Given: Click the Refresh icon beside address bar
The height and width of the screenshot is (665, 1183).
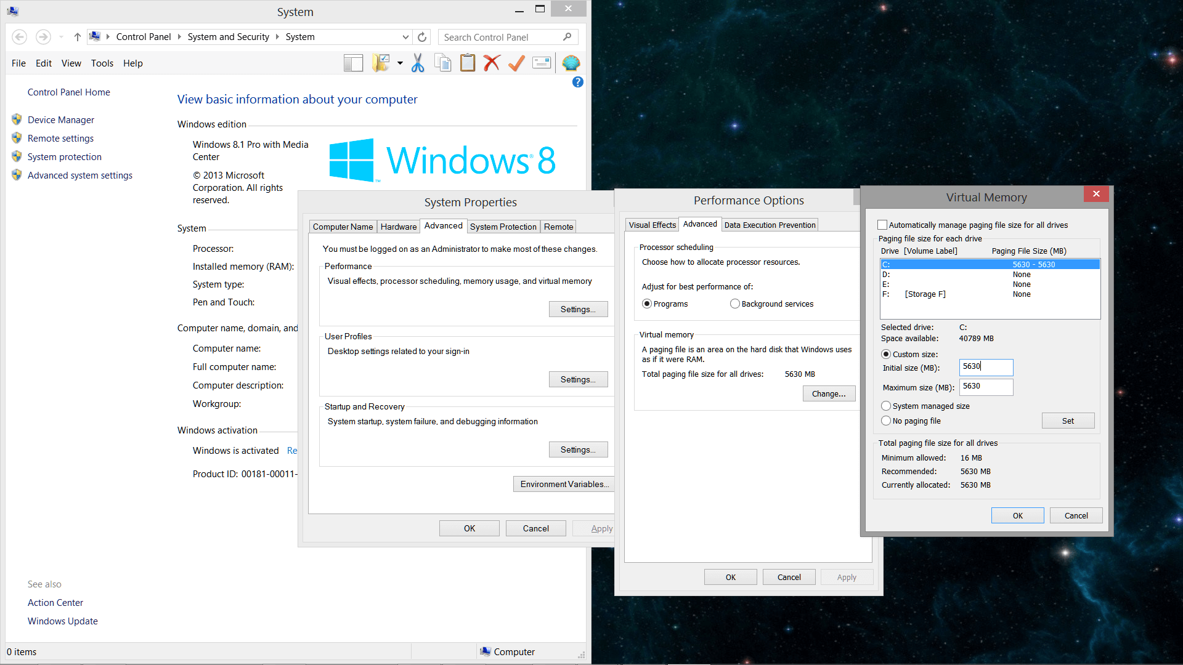Looking at the screenshot, I should coord(422,37).
